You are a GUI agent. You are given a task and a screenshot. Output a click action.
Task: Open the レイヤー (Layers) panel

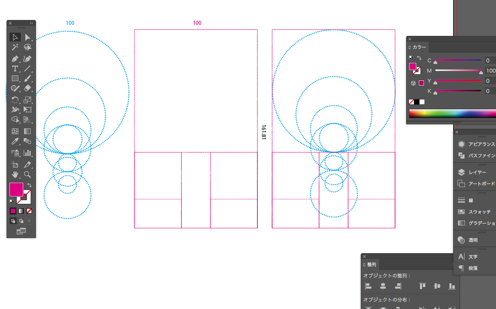[476, 172]
